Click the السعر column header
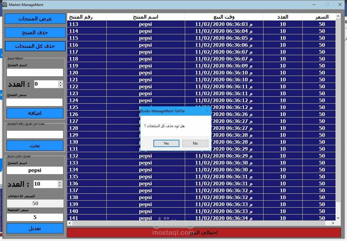This screenshot has width=347, height=241. [319, 17]
